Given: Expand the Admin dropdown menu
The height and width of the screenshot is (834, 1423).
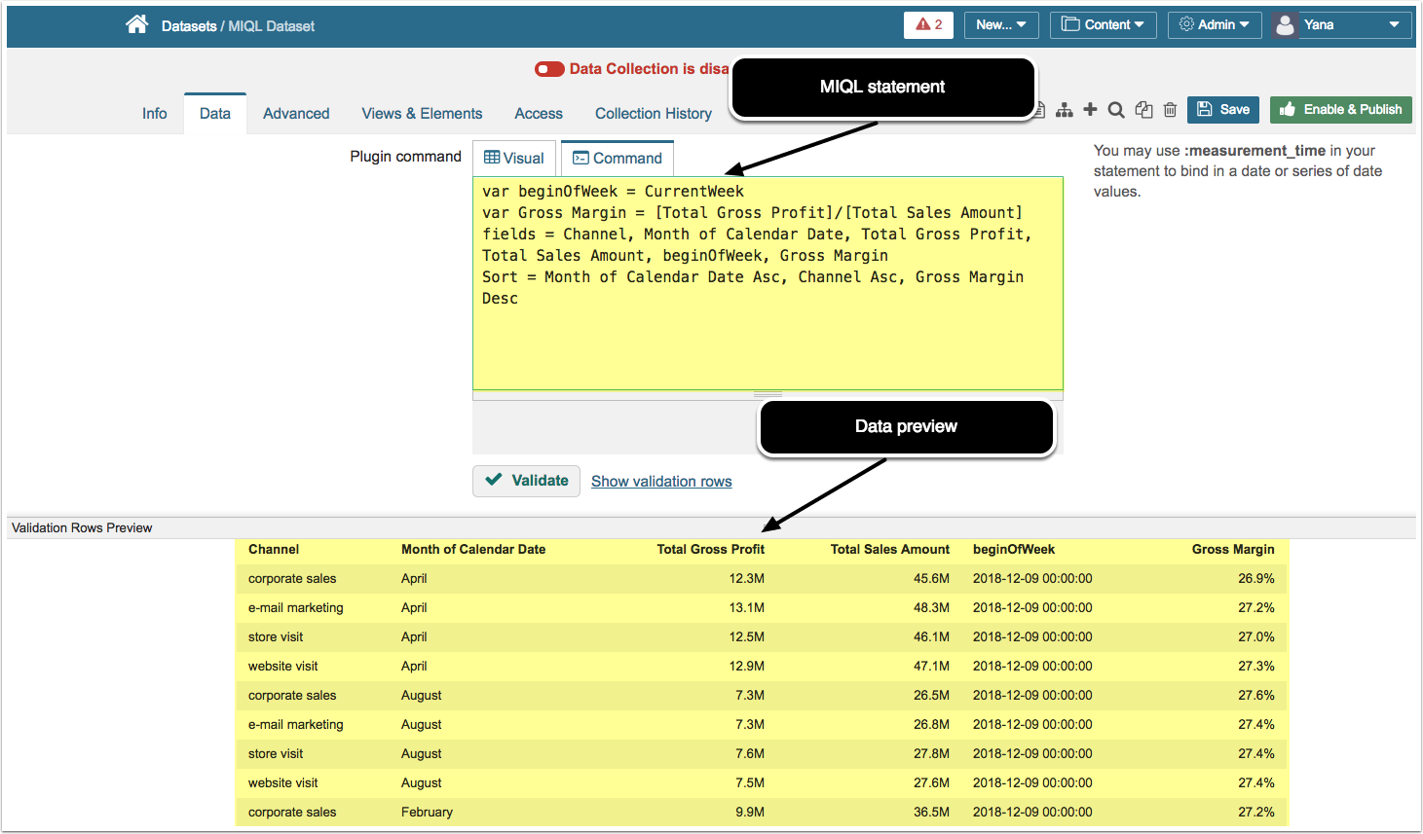Looking at the screenshot, I should (1214, 24).
